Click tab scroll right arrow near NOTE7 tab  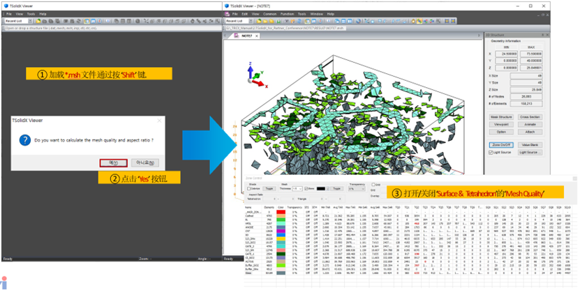point(479,36)
